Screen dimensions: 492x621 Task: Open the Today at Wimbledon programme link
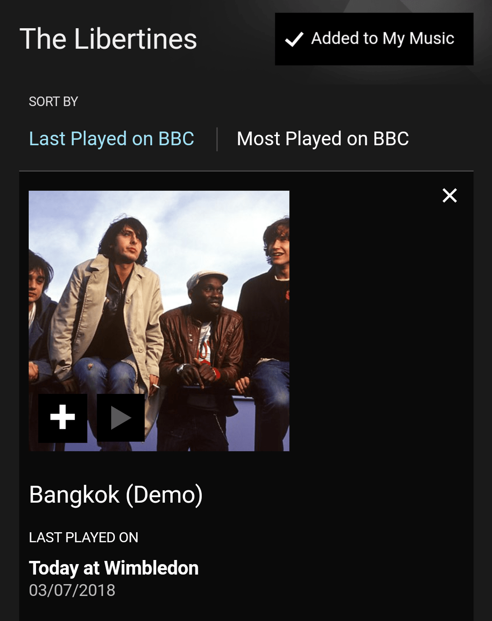114,568
